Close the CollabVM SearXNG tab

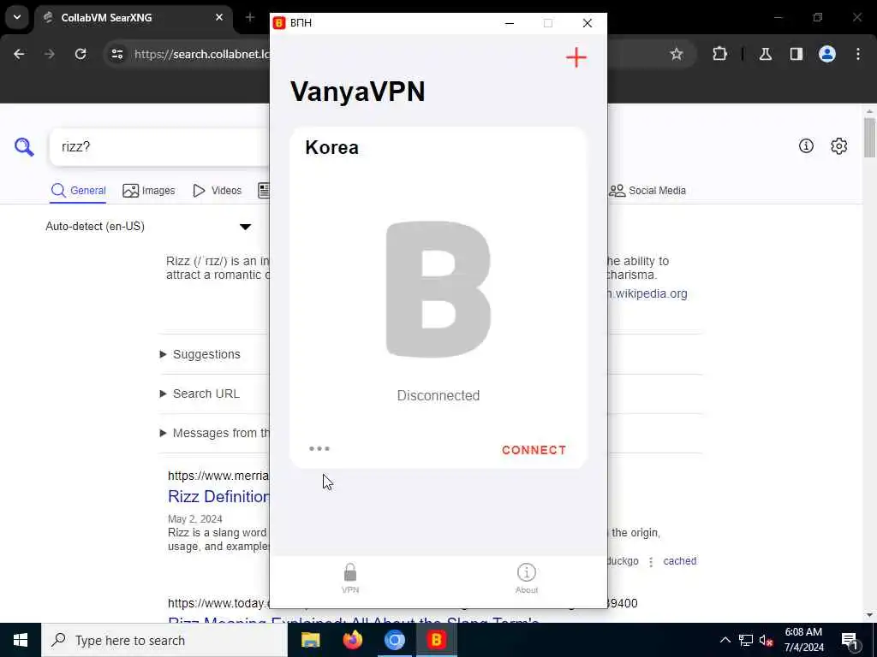(x=219, y=17)
